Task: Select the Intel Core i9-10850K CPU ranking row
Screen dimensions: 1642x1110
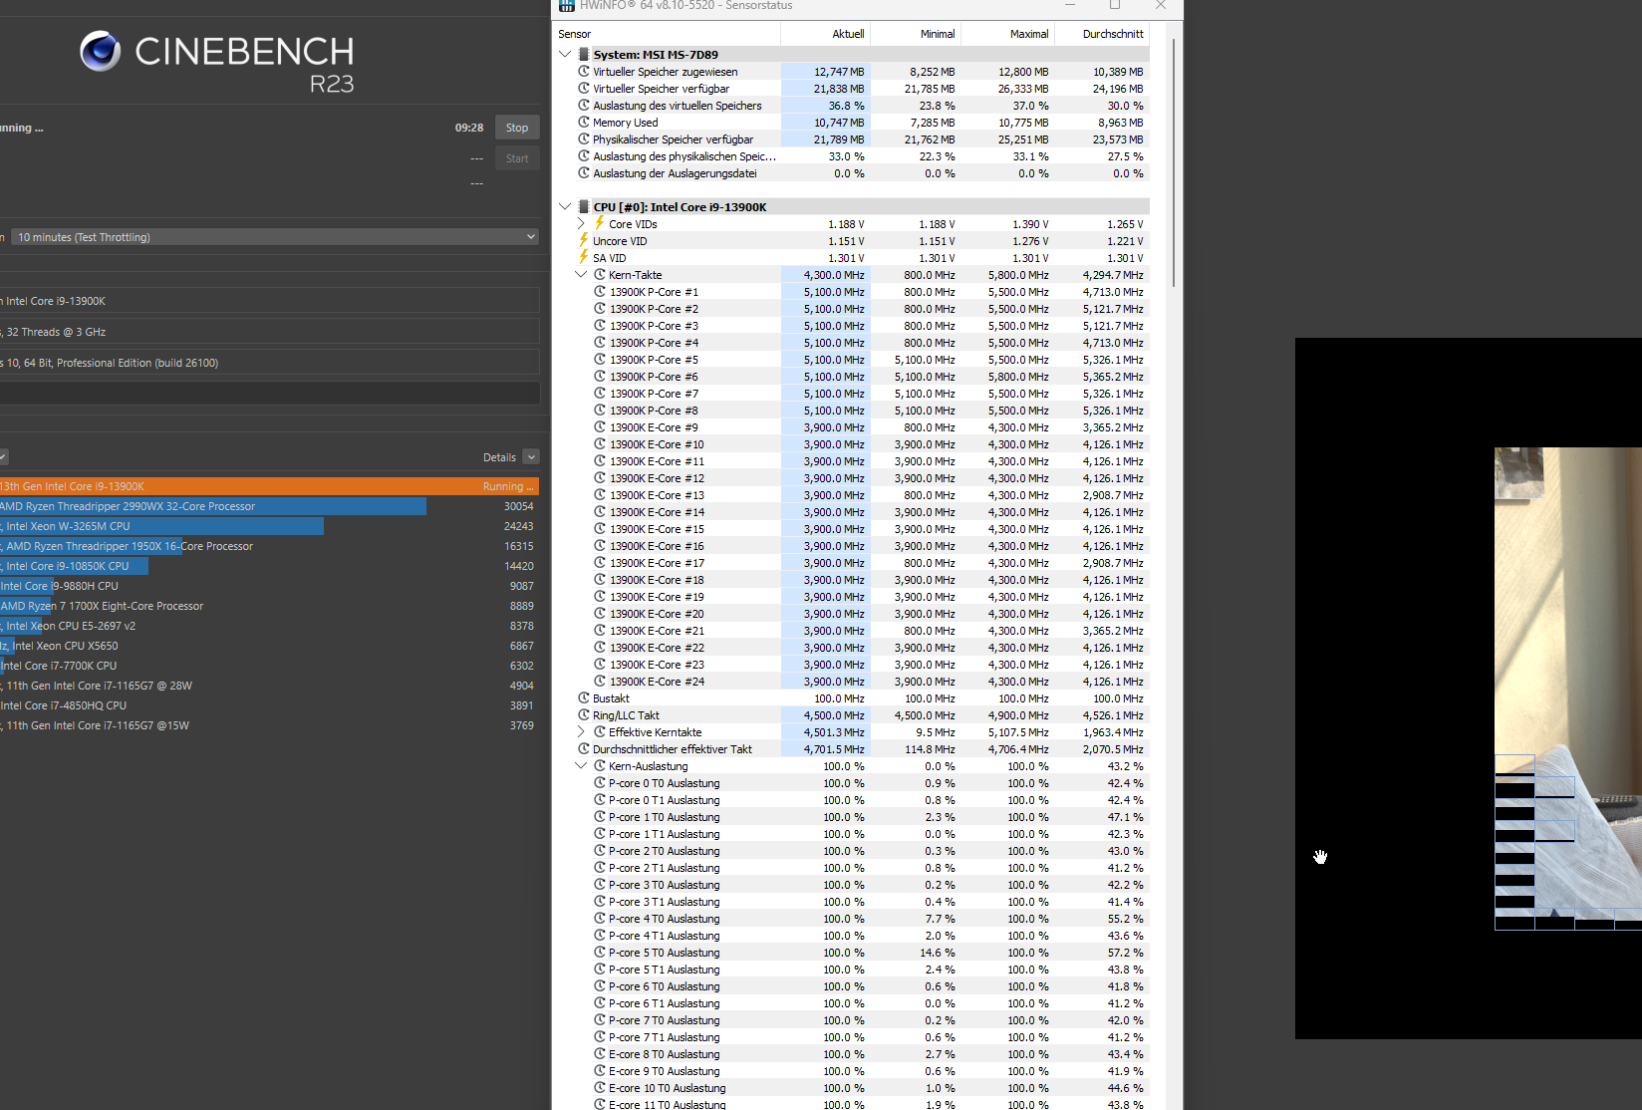Action: (269, 566)
